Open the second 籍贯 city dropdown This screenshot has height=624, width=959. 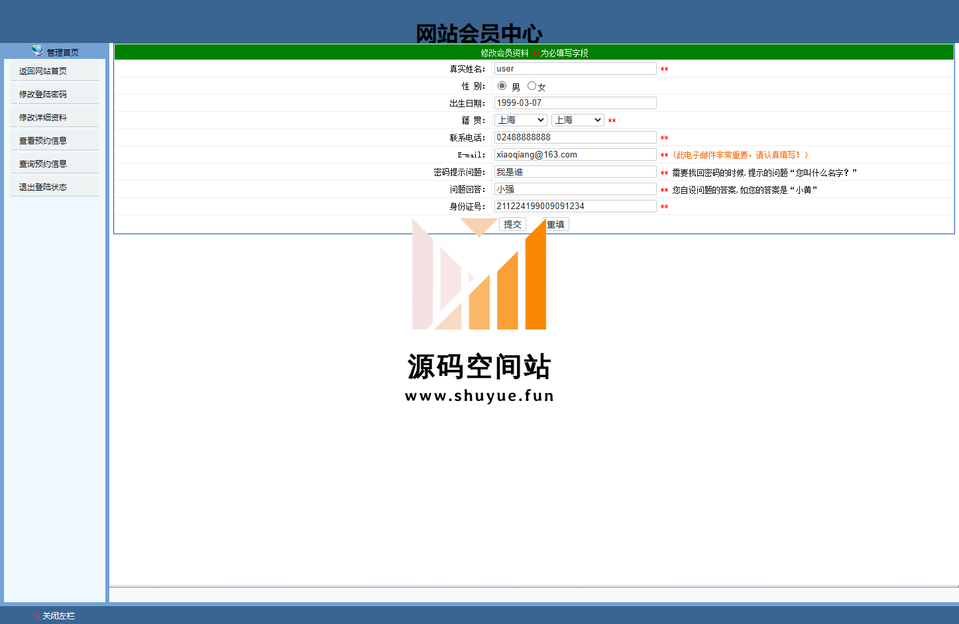click(x=577, y=120)
